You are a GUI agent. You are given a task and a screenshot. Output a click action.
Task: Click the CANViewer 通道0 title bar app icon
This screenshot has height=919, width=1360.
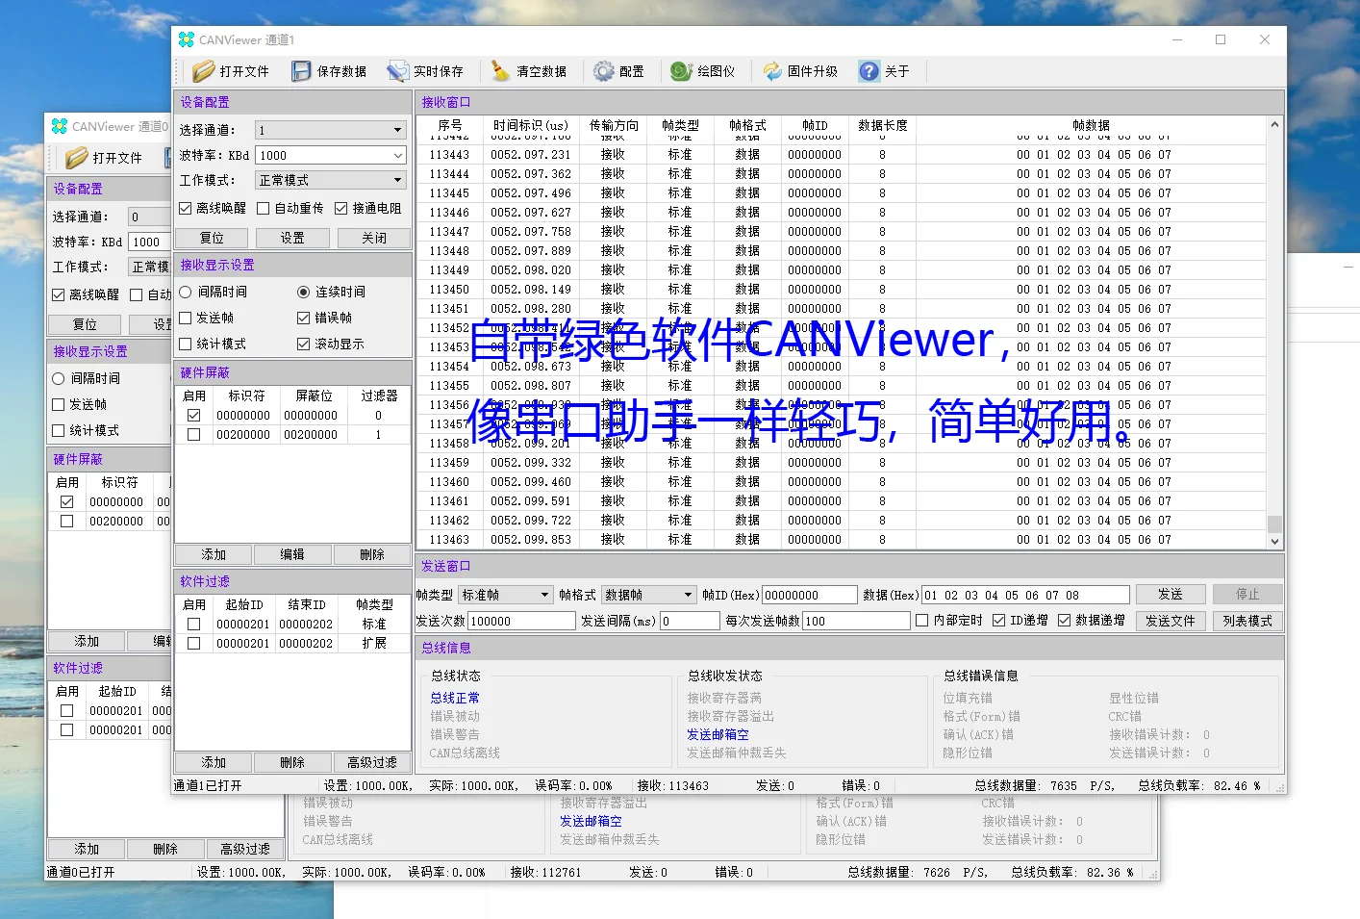pyautogui.click(x=60, y=126)
